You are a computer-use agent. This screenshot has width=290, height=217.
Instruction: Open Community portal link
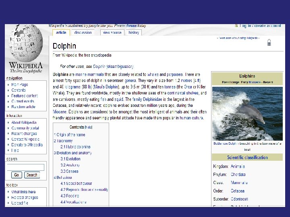click(x=25, y=128)
